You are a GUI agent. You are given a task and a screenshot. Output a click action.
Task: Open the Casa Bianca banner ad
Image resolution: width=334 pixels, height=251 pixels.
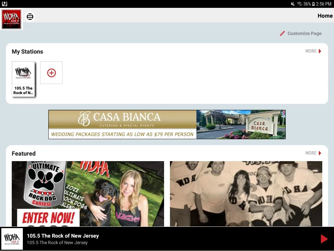point(167,125)
